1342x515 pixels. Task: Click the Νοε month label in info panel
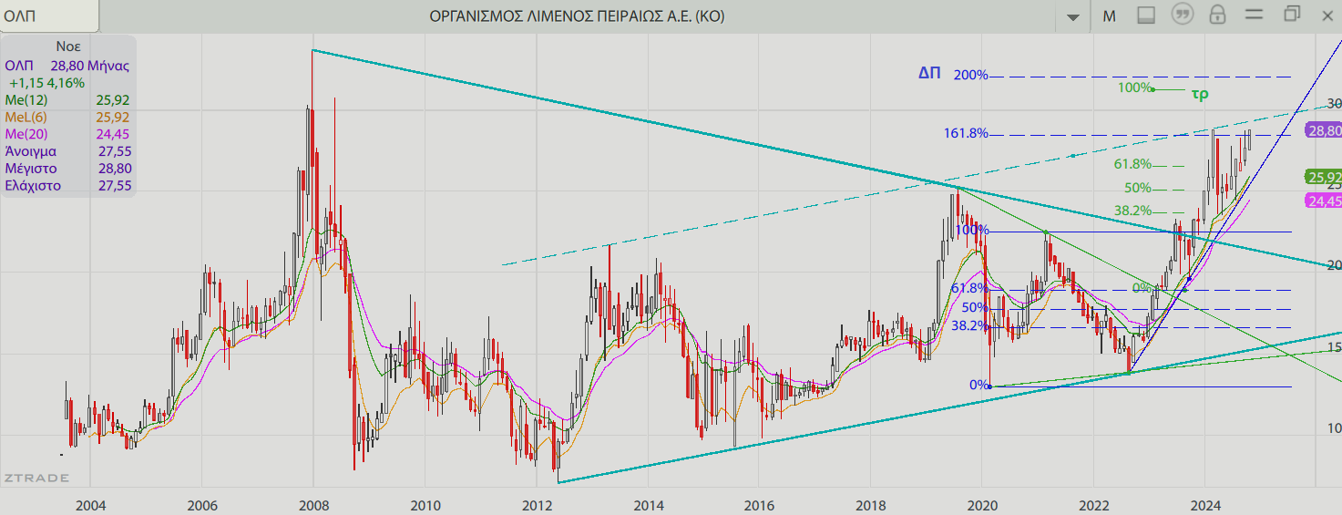(x=68, y=46)
